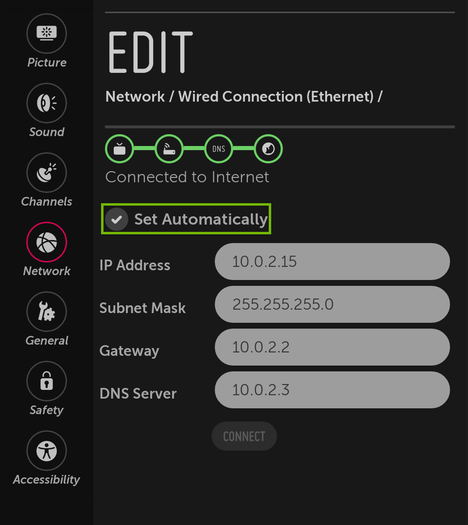Image resolution: width=468 pixels, height=525 pixels.
Task: Open the Accessibility icon
Action: [x=47, y=451]
